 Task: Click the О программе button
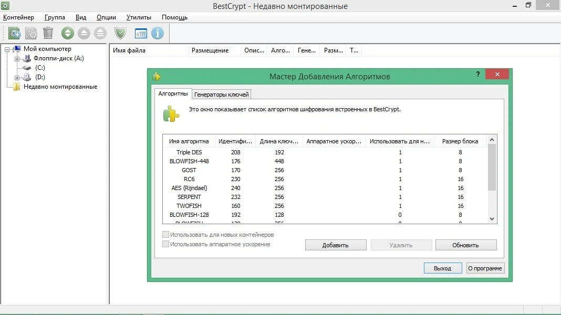point(485,268)
